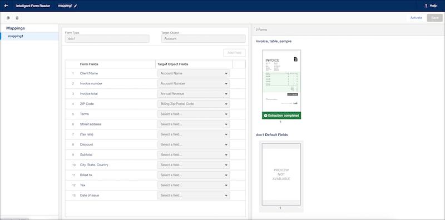Click the Mappings panel heading
The height and width of the screenshot is (220, 445).
point(16,28)
